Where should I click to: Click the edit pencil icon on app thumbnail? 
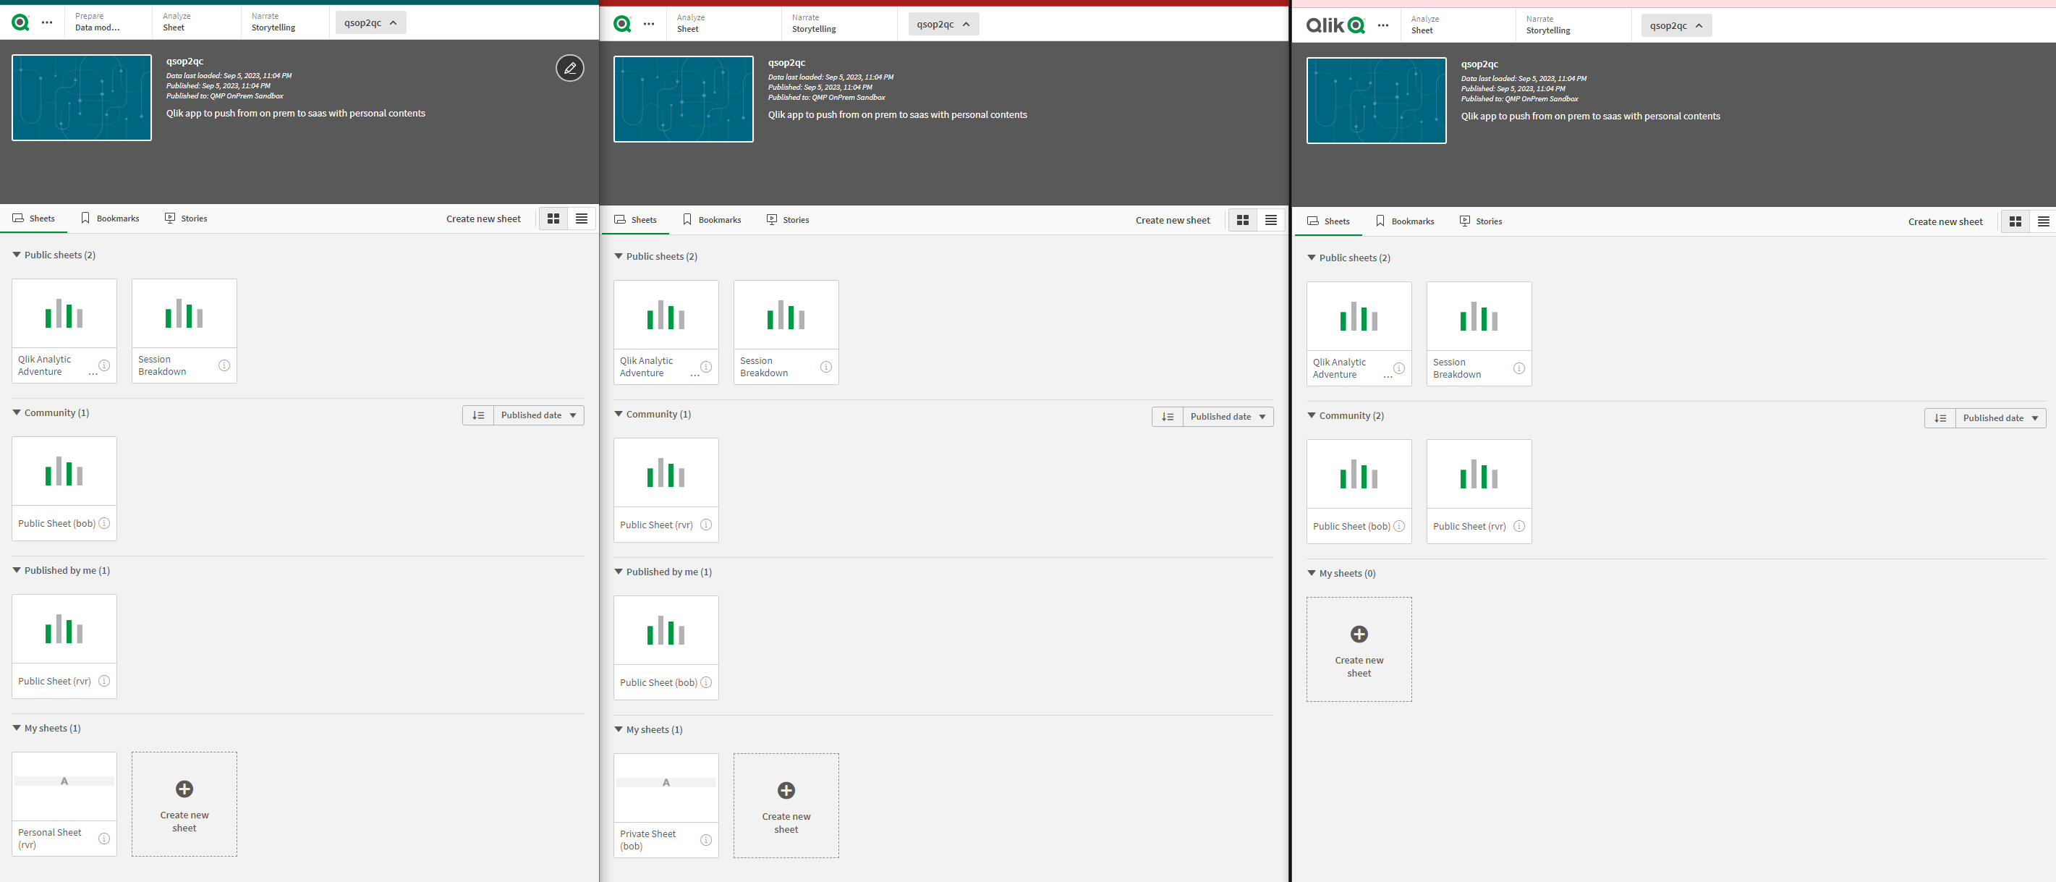click(569, 67)
